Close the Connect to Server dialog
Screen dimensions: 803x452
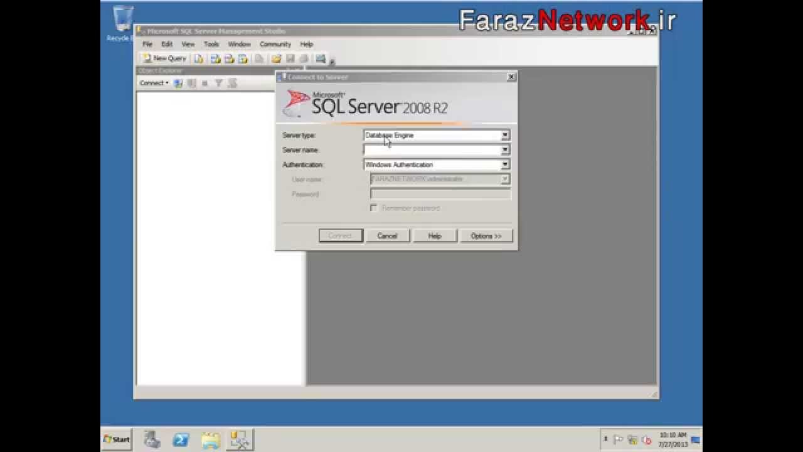point(511,77)
